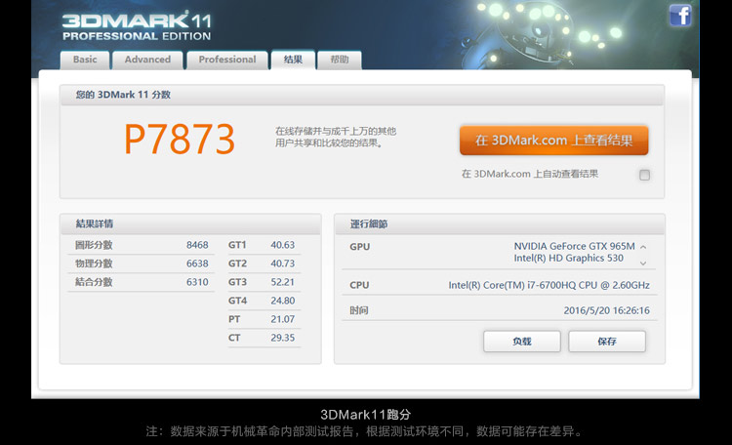Click PT value 21.07
This screenshot has width=732, height=445.
[x=282, y=319]
